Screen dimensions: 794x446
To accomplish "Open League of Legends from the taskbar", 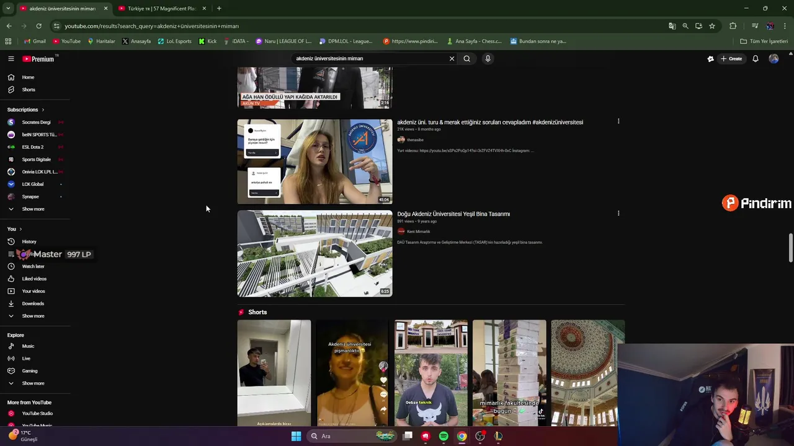I will point(497,436).
